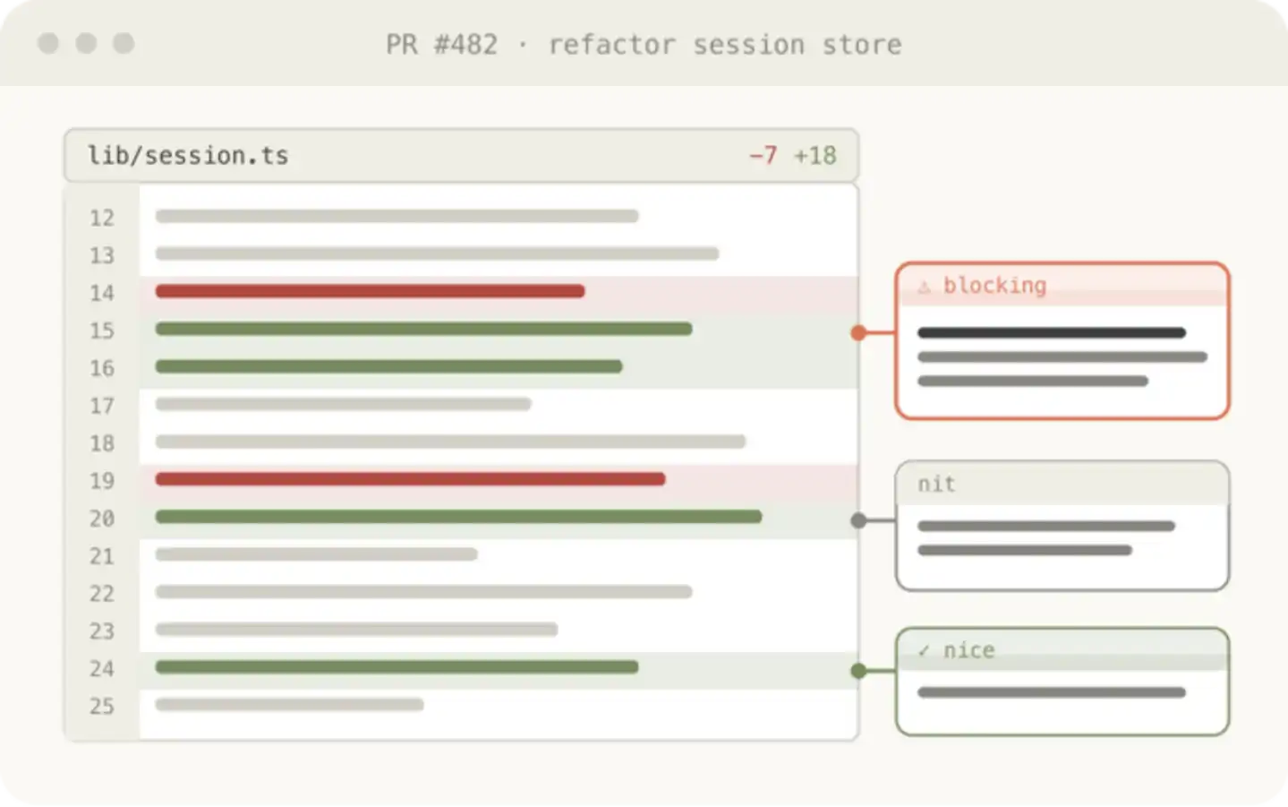1288x807 pixels.
Task: Open the nice comment card
Action: click(x=1062, y=682)
